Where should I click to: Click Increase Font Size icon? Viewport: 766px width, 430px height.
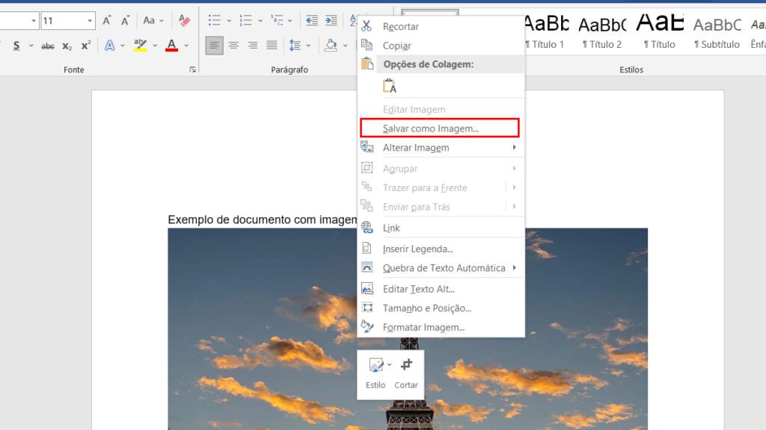pos(106,20)
